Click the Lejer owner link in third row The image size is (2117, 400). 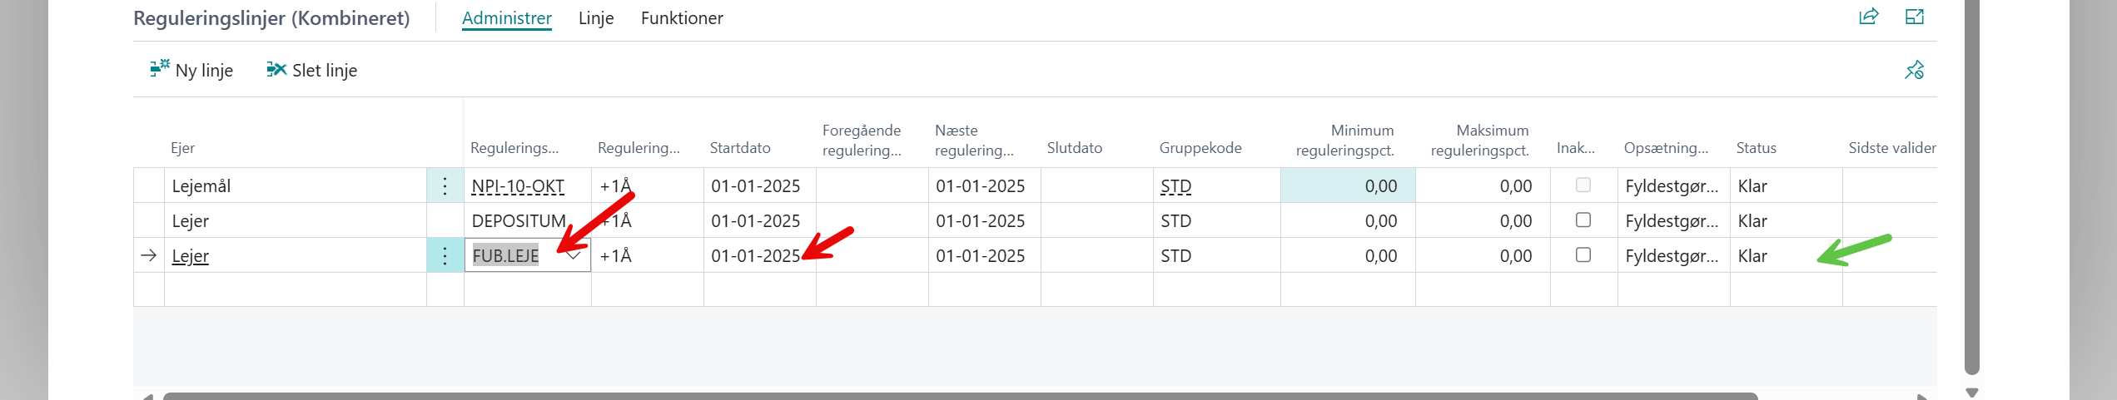coord(191,256)
